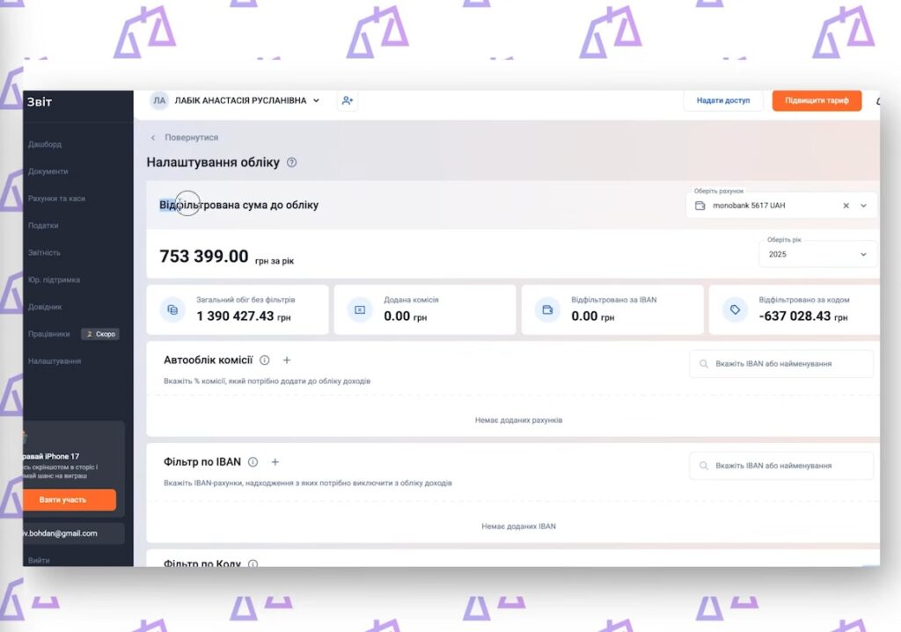Open the year 2025 dropdown

click(817, 254)
